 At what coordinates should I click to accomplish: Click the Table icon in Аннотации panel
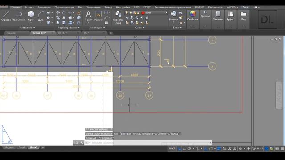[x=106, y=23]
